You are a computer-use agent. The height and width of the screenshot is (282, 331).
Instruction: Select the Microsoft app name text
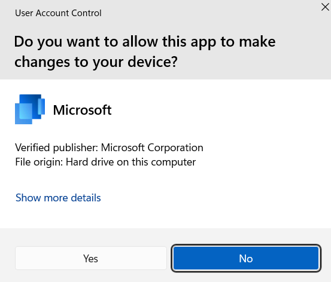82,110
